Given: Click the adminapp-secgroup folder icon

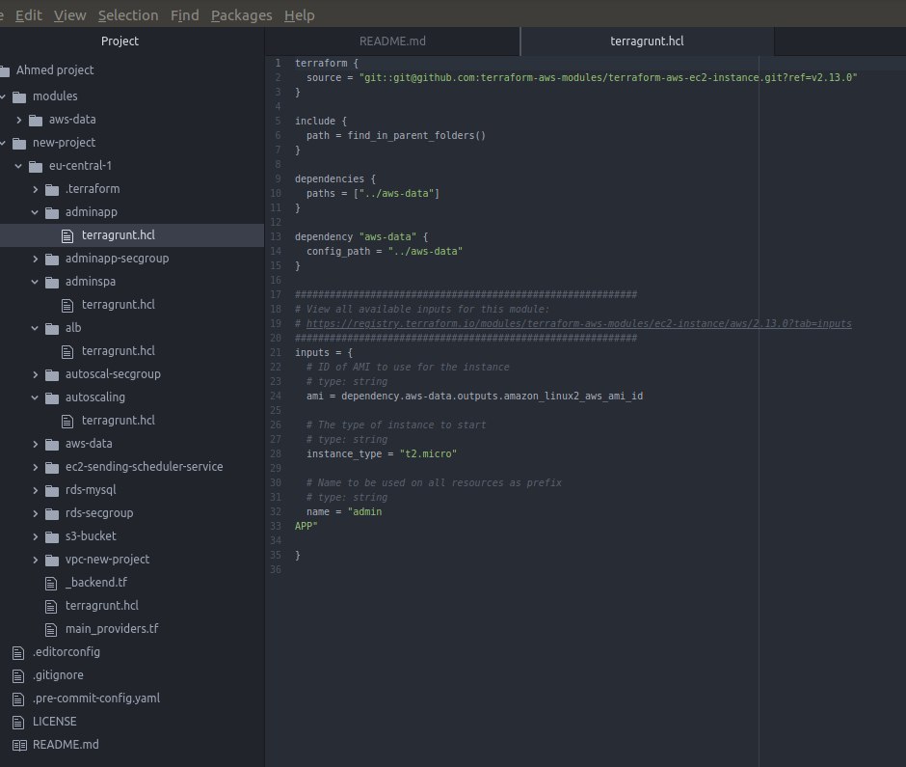Looking at the screenshot, I should (52, 259).
